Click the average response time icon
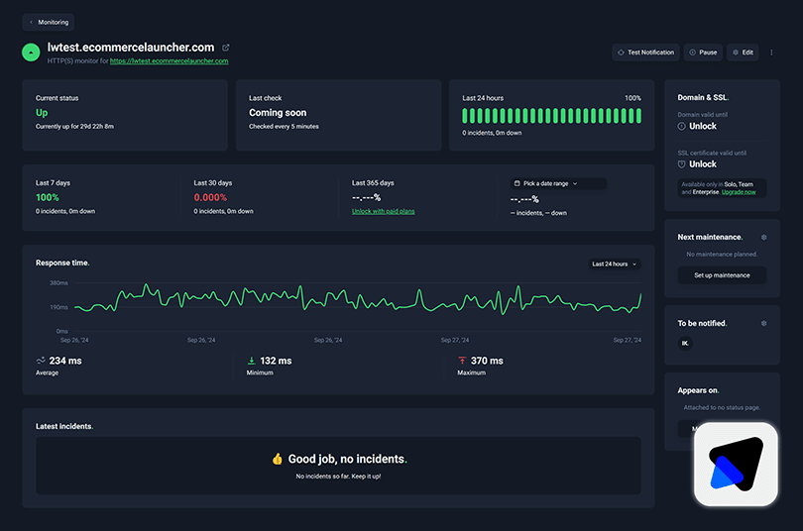Image resolution: width=803 pixels, height=531 pixels. click(x=41, y=361)
